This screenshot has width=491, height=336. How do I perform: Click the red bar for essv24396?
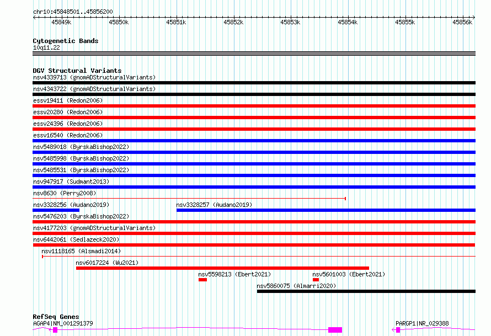pos(254,129)
